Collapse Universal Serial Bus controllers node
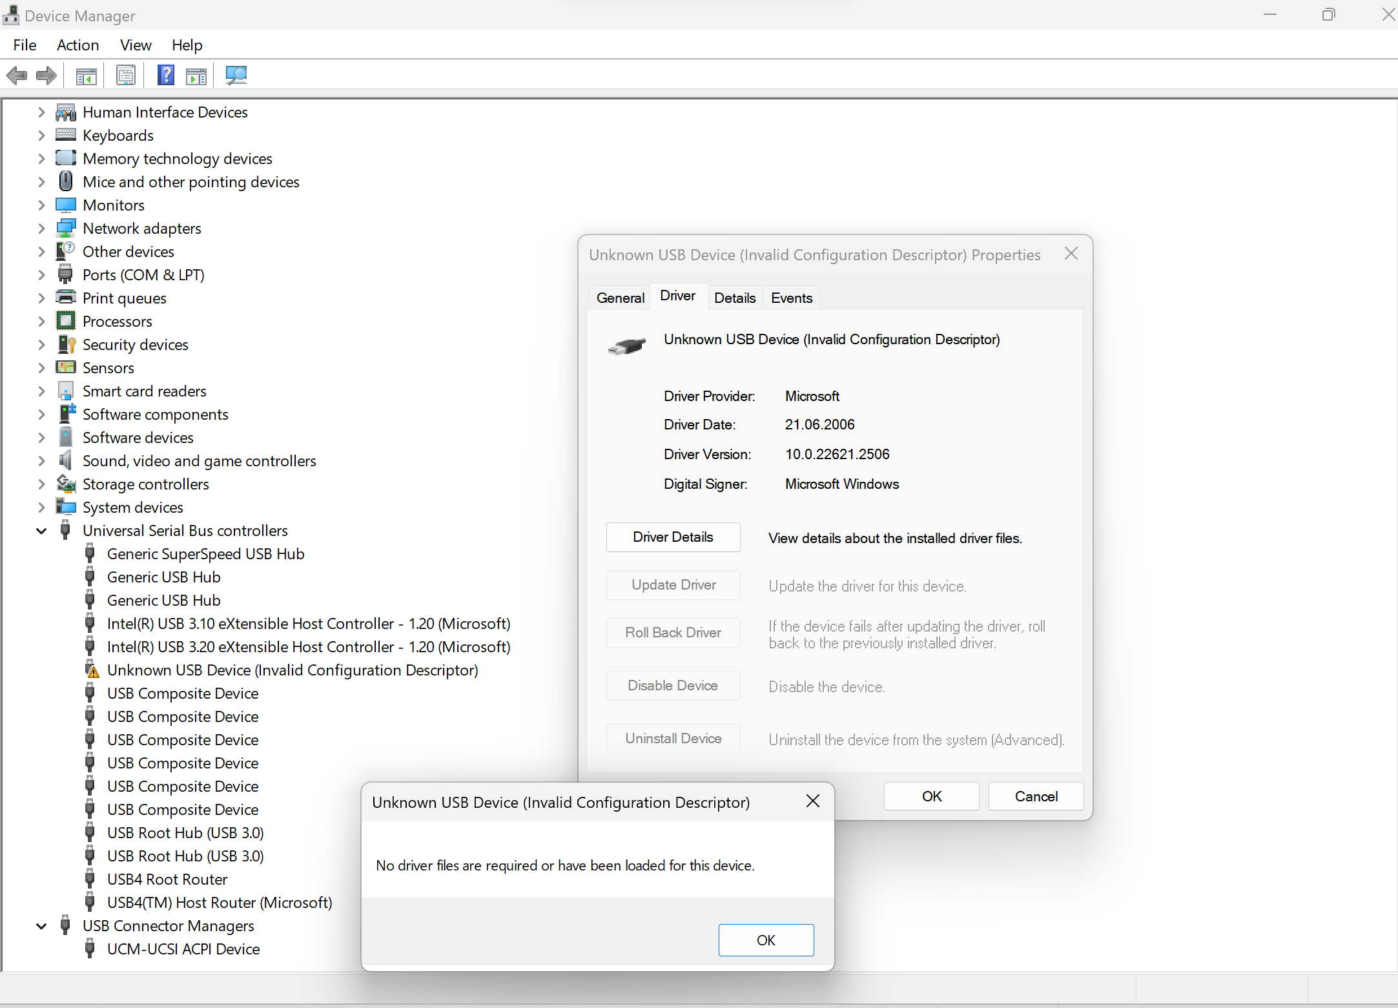The image size is (1398, 1008). point(41,531)
